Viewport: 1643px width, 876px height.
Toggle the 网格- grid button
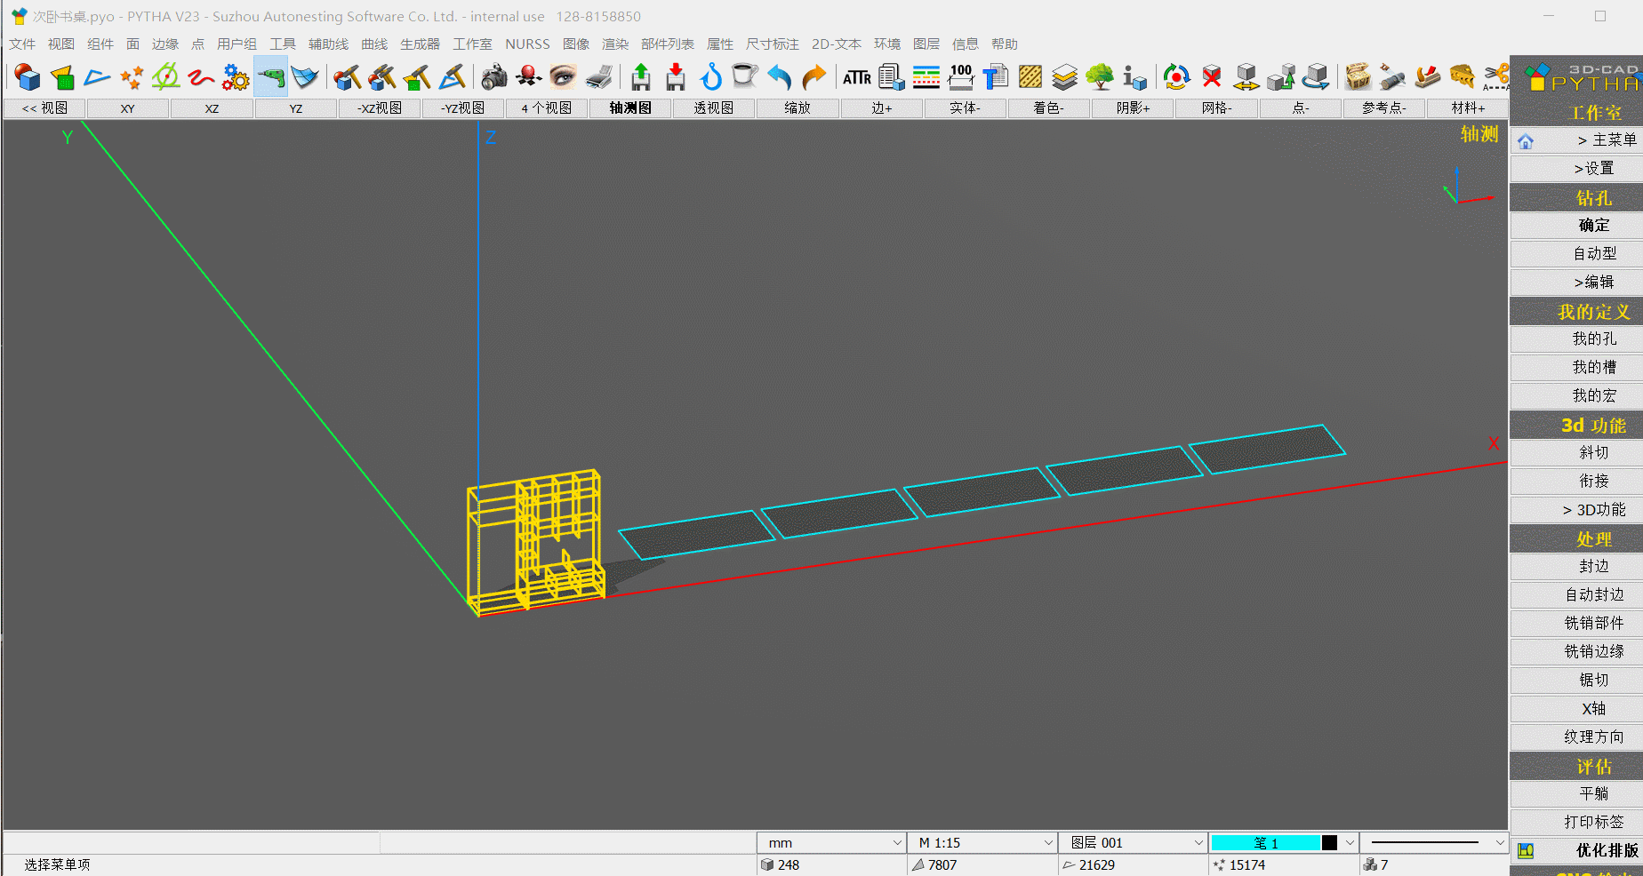pos(1216,108)
